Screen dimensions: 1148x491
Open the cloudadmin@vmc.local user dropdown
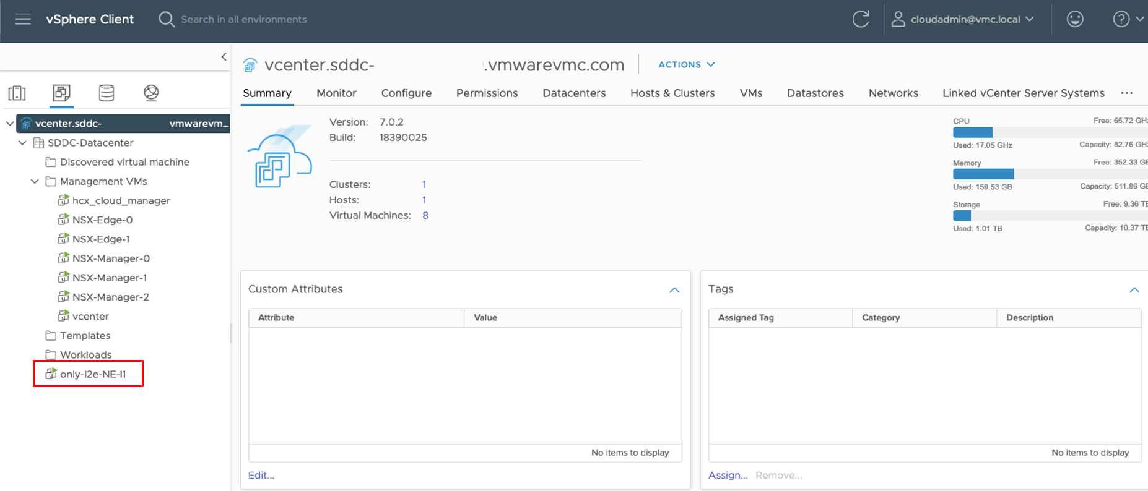pyautogui.click(x=972, y=19)
